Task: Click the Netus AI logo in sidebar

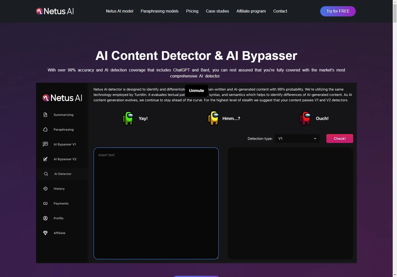Action: click(62, 98)
